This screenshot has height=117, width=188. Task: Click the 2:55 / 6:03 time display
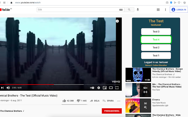[x=17, y=88]
